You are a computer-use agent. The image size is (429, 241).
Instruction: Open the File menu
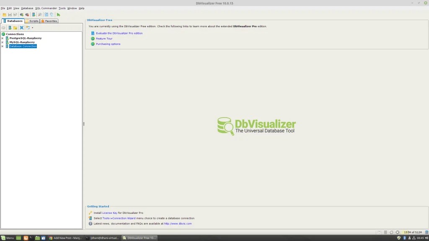[x=3, y=8]
